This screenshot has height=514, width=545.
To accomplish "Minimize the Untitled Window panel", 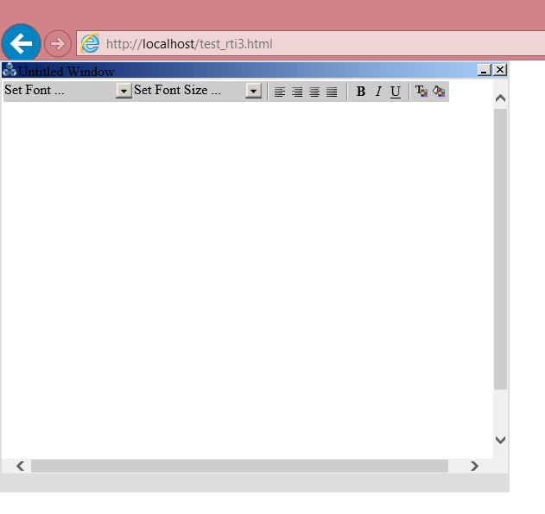I will pos(484,70).
